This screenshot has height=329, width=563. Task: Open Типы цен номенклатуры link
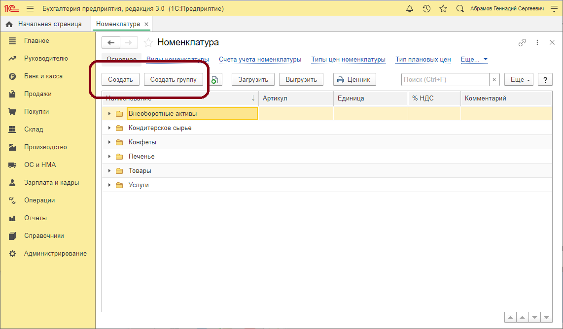[x=348, y=60]
